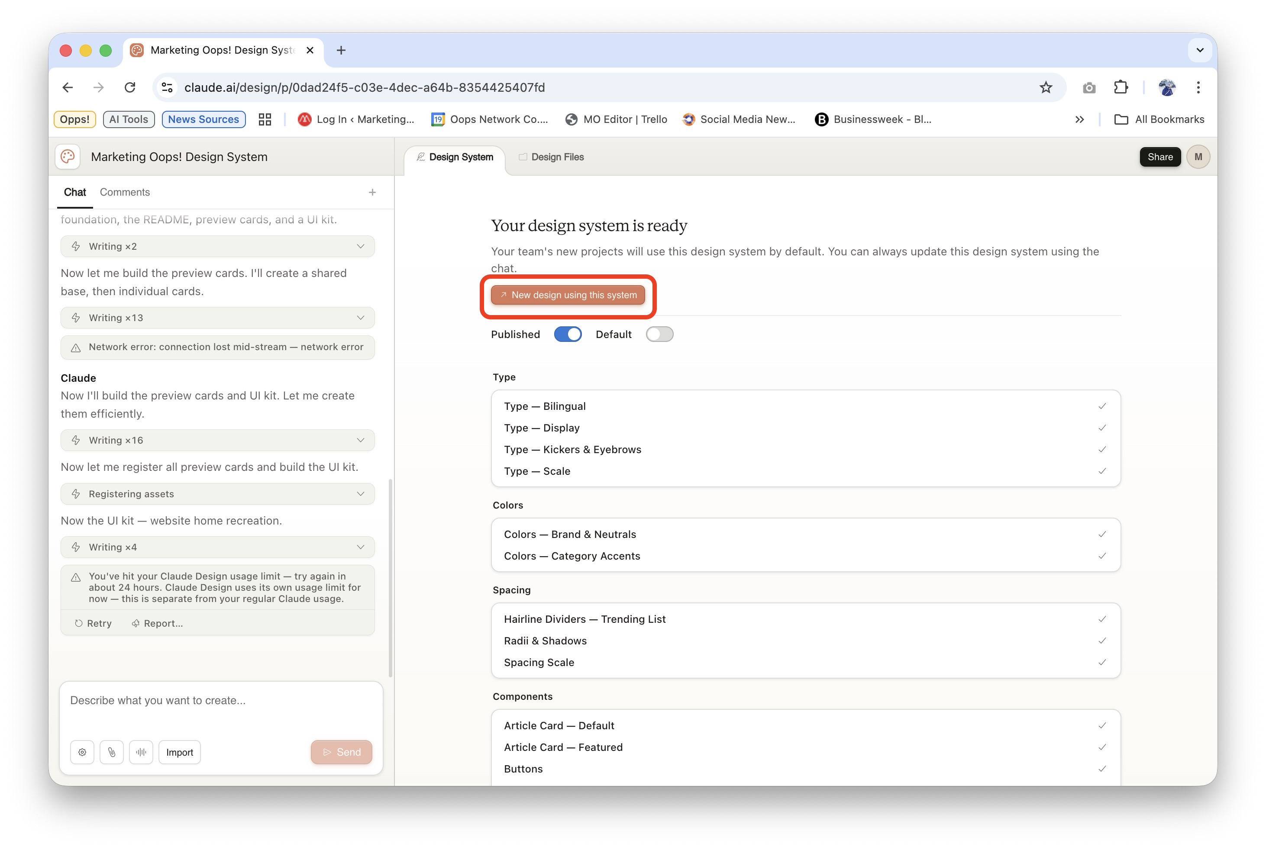Bookmark page with the star icon
The width and height of the screenshot is (1266, 850).
(x=1045, y=87)
